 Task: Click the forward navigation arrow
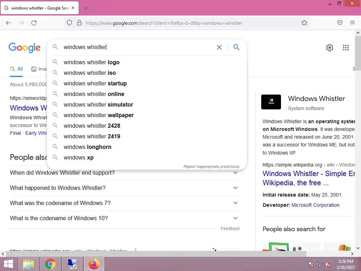[21, 23]
